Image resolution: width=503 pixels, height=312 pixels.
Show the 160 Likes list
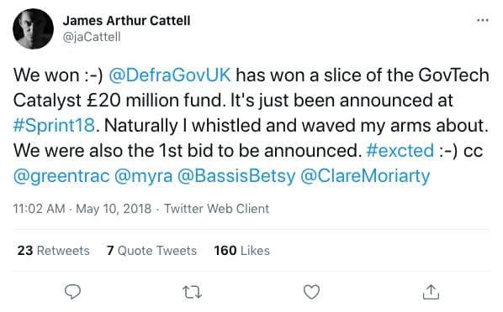point(242,250)
